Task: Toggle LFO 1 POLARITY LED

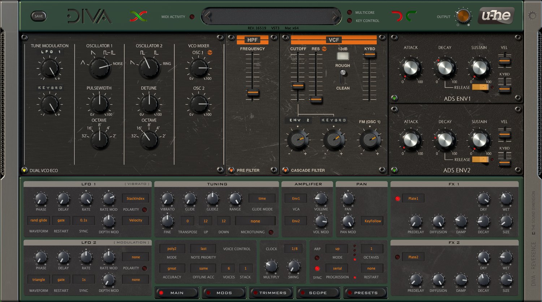Action: point(145,210)
